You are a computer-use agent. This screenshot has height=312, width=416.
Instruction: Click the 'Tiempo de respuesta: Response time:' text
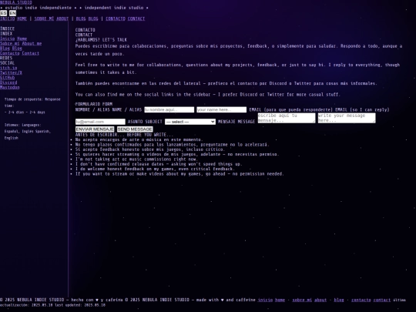point(32,102)
